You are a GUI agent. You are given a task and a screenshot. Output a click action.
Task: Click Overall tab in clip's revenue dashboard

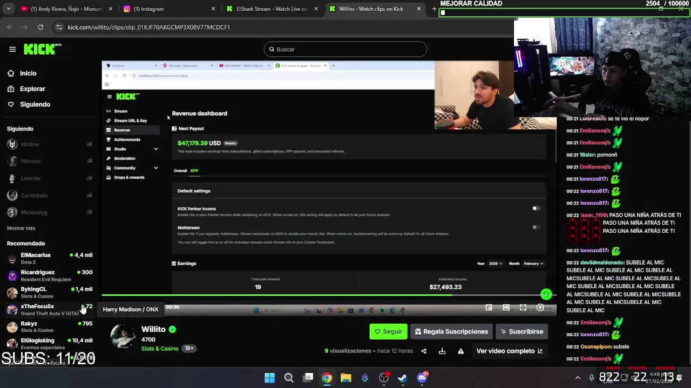point(180,171)
